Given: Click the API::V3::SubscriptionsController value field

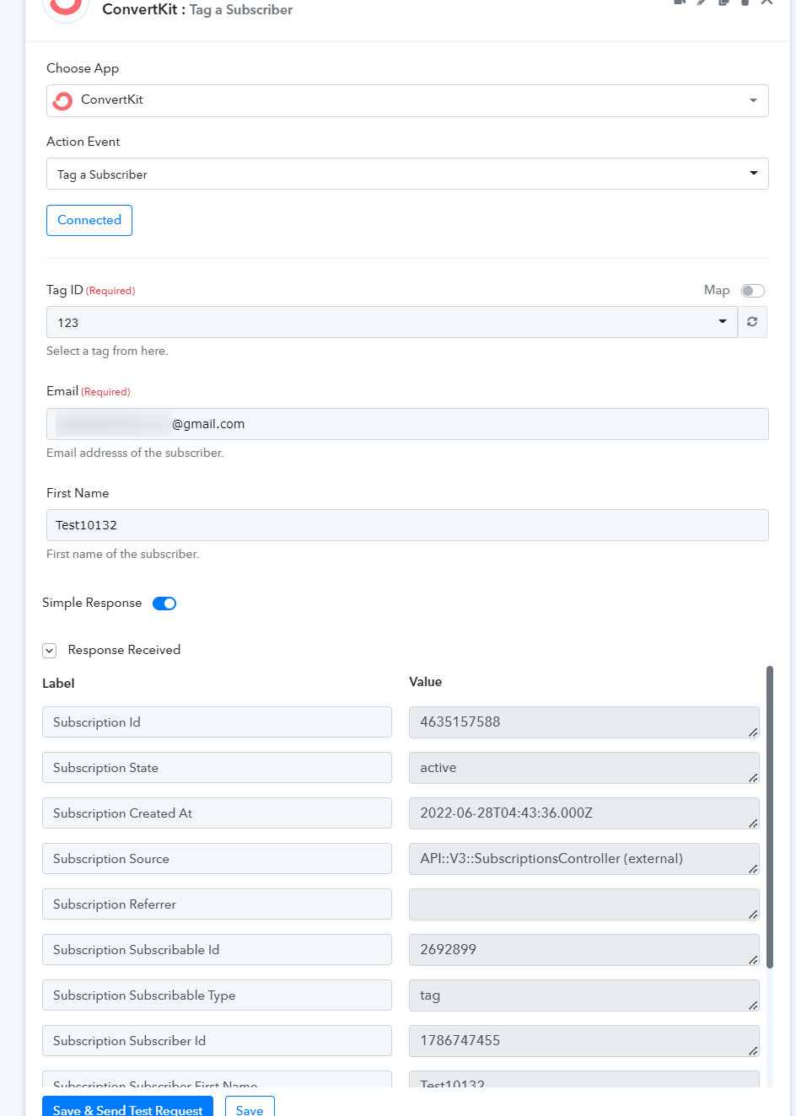Looking at the screenshot, I should click(584, 859).
